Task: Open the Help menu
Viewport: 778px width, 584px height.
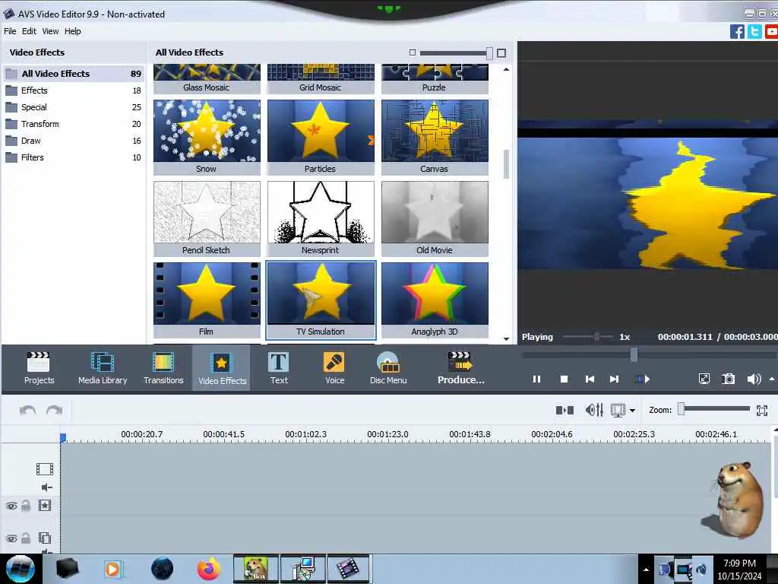Action: coord(72,30)
